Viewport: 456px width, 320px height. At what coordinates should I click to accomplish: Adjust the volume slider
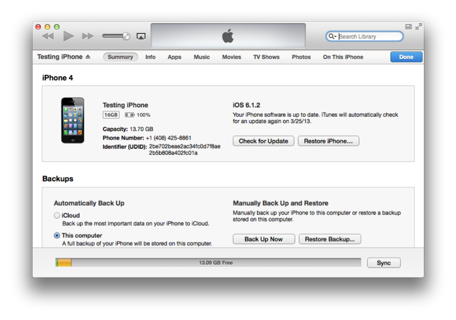coord(116,36)
